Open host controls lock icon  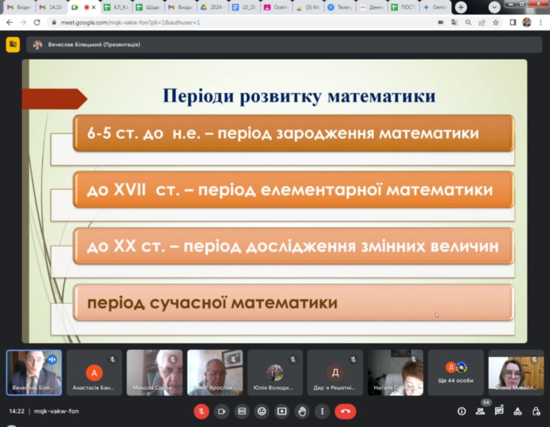[536, 411]
